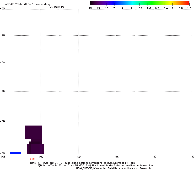
Task: Click the -10 color scale label
Action: (x=106, y=8)
